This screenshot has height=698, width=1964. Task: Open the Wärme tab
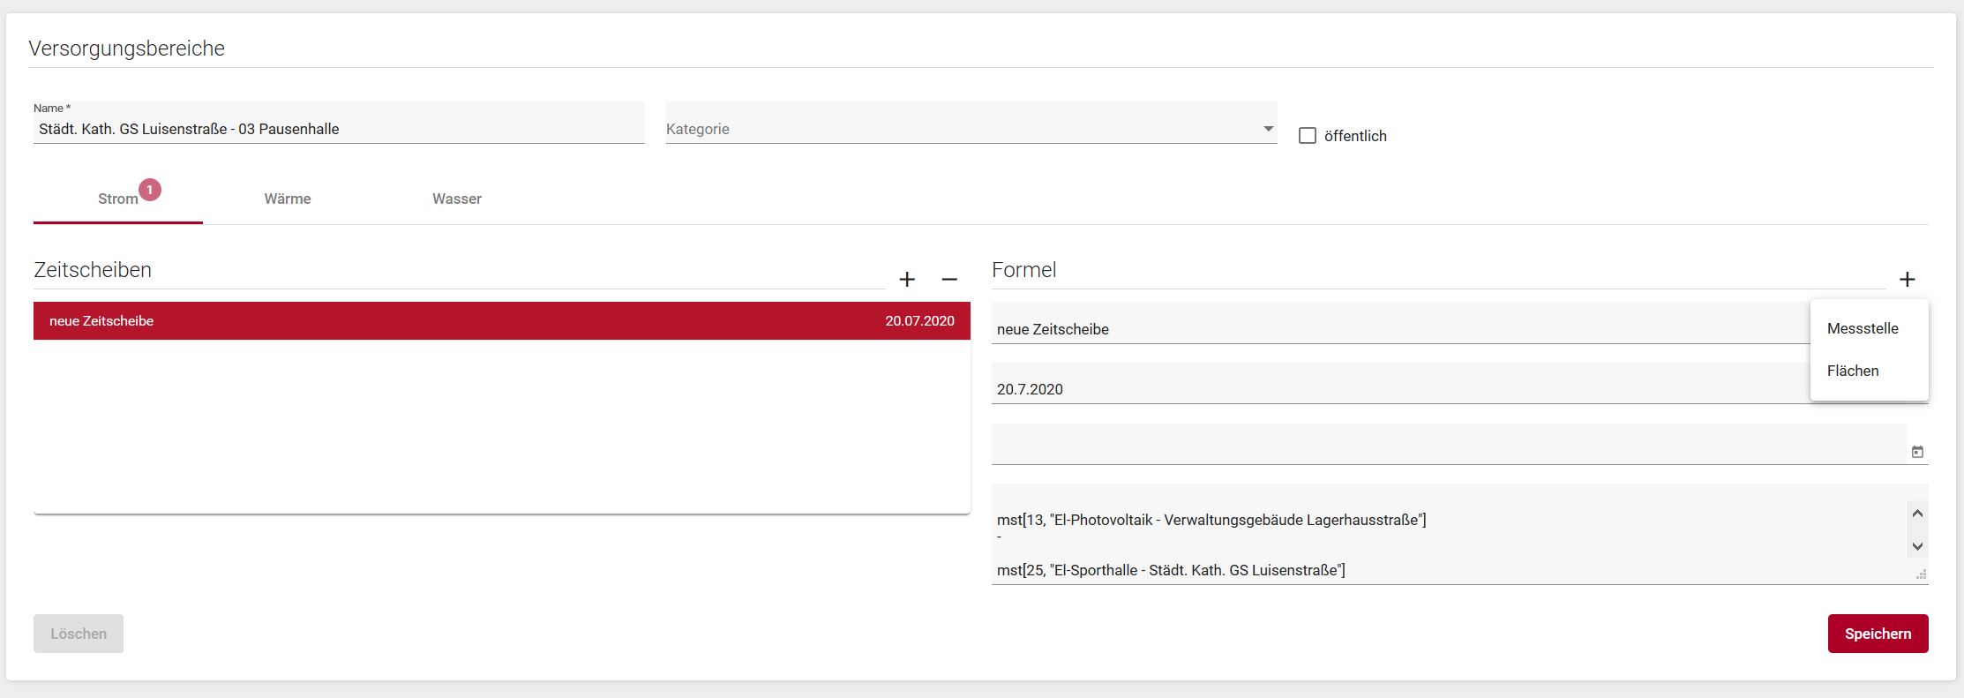288,199
